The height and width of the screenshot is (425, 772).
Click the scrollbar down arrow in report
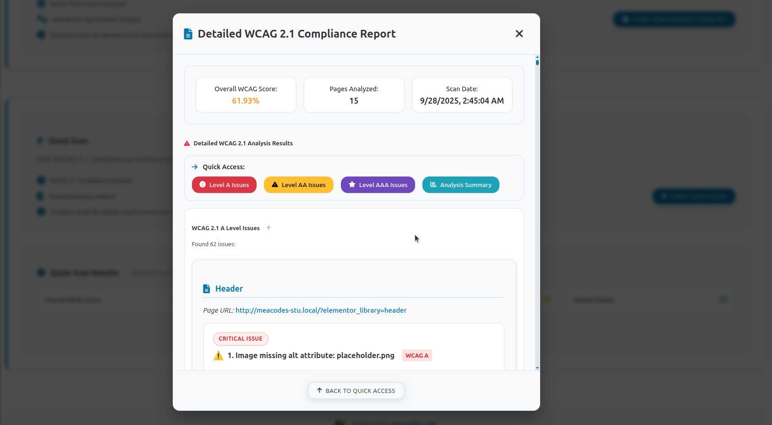(537, 368)
